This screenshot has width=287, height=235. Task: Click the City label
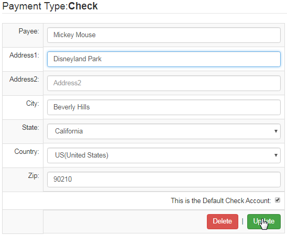pos(32,104)
